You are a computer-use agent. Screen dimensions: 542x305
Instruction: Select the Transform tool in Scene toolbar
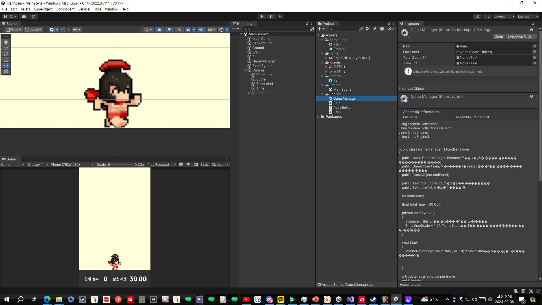[x=6, y=71]
